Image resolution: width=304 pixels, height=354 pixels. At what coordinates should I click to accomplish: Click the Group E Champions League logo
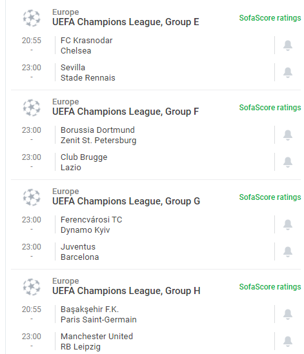(x=32, y=18)
